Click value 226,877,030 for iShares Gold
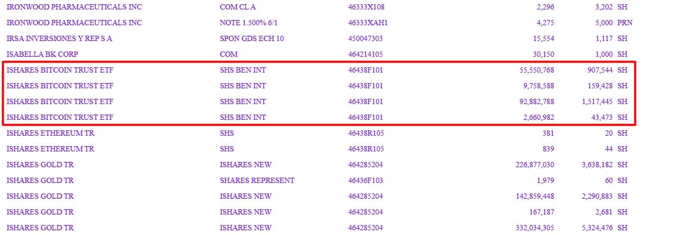 pos(533,165)
